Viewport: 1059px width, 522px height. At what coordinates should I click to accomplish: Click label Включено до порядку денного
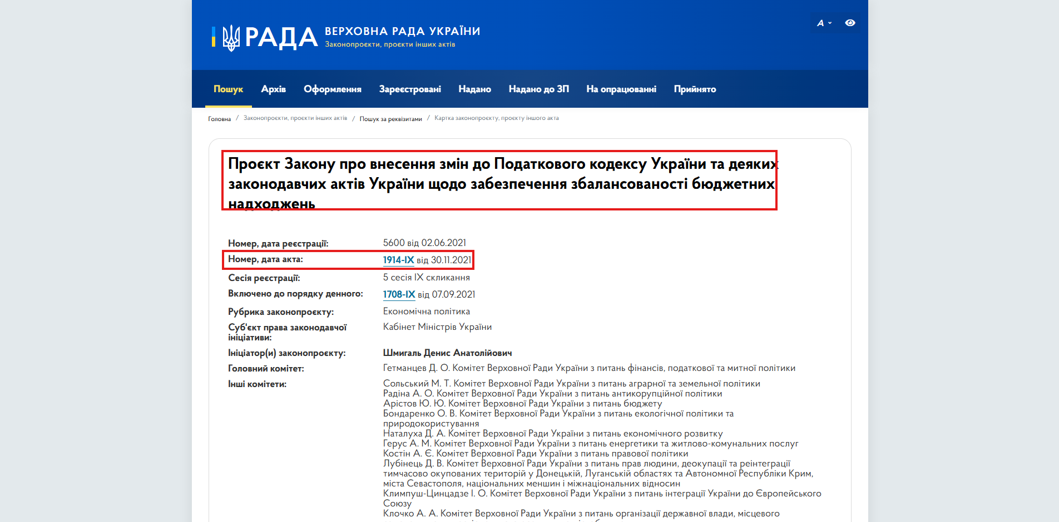click(295, 293)
